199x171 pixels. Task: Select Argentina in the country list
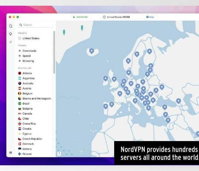[x=26, y=78]
